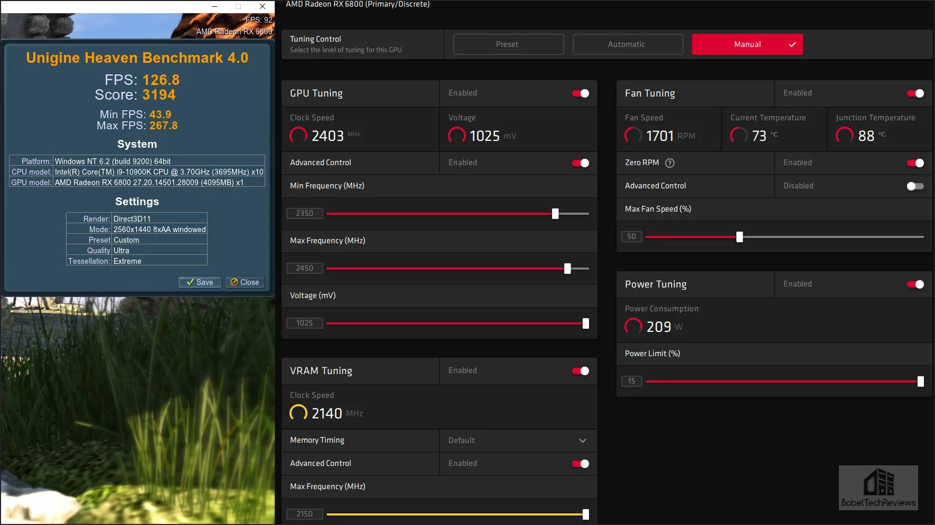Click the Current Temperature gauge icon
Screen dimensions: 935x525
tap(739, 136)
